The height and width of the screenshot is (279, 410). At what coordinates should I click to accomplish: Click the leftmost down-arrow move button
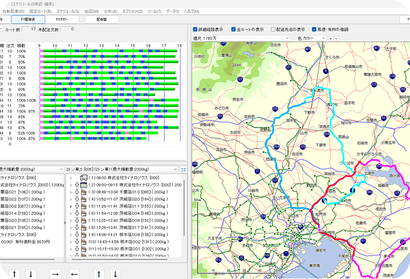(30, 274)
